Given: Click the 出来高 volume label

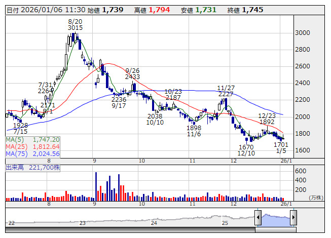Looking at the screenshot, I should coord(15,166).
